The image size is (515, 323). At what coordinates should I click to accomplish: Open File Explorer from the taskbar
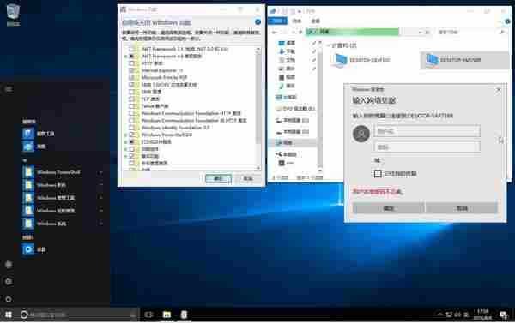pyautogui.click(x=167, y=314)
